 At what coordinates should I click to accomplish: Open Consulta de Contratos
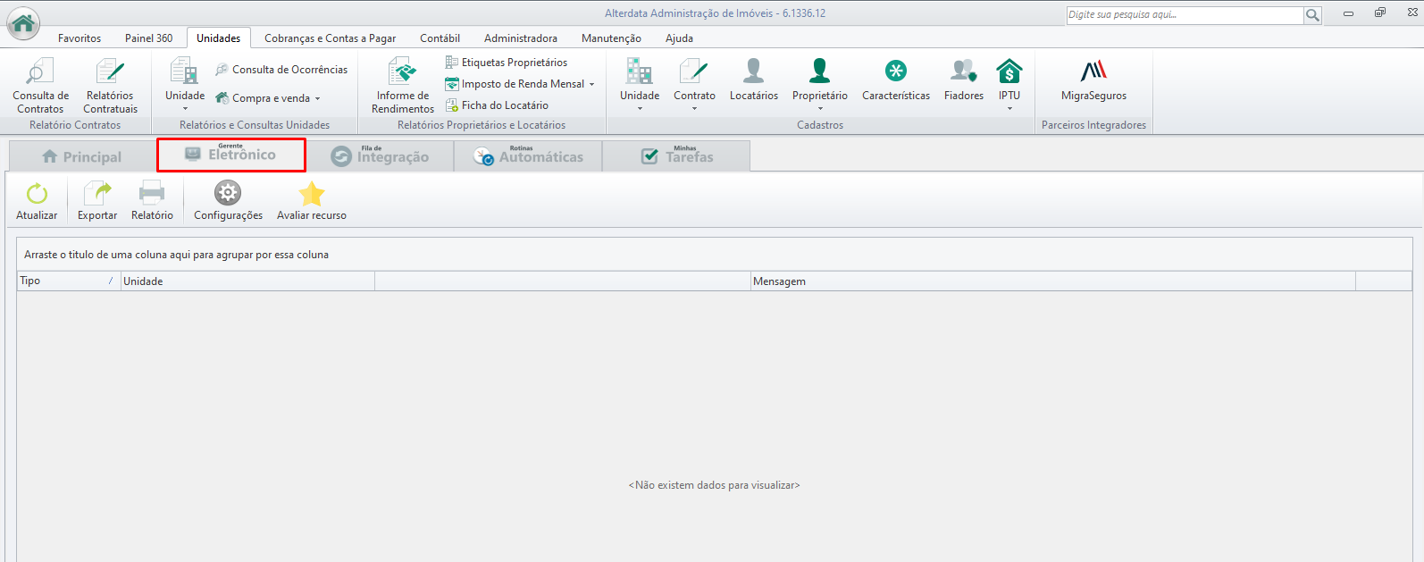(x=40, y=86)
